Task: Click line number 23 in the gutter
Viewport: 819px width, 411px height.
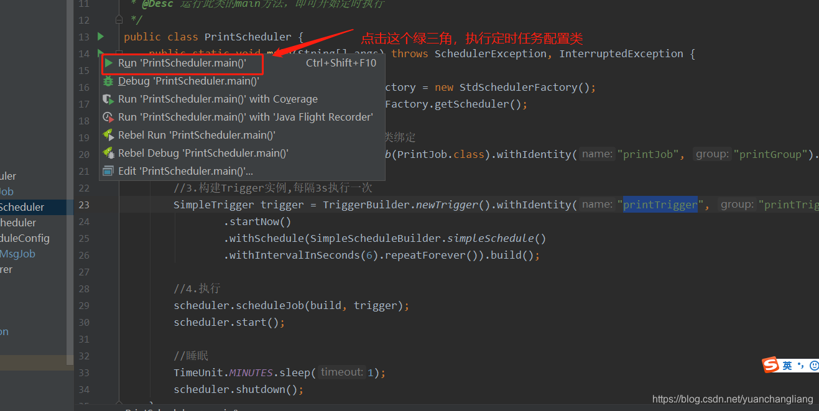Action: coord(84,205)
